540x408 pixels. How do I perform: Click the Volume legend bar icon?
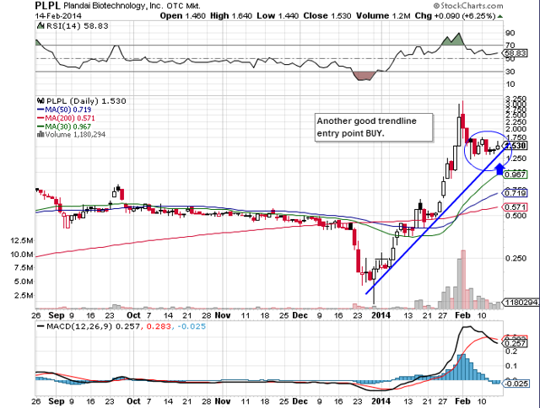40,134
